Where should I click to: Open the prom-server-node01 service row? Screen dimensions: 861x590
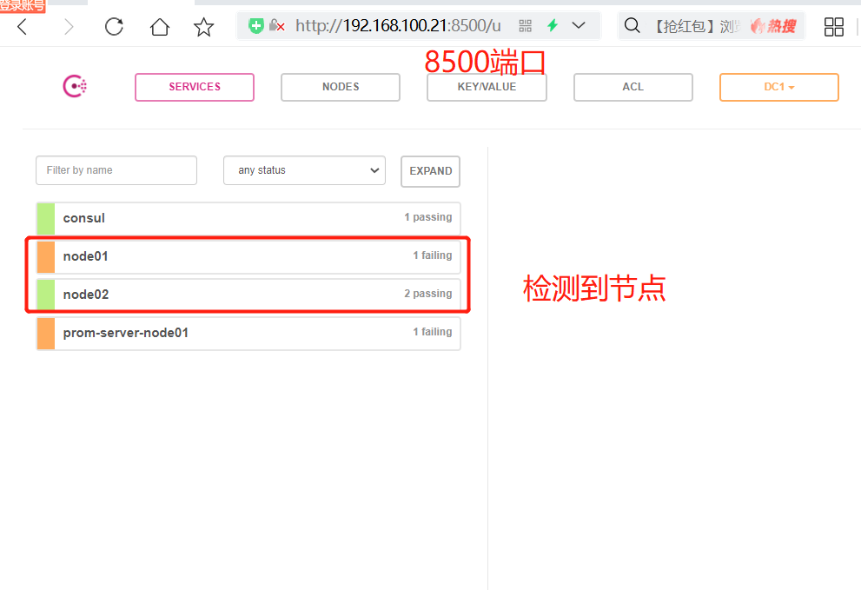(x=248, y=333)
